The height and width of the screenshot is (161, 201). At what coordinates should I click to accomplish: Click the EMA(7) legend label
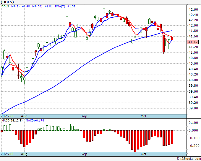point(60,6)
